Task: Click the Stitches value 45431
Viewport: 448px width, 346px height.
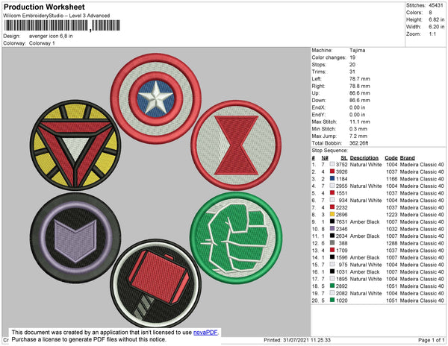Action: point(436,5)
